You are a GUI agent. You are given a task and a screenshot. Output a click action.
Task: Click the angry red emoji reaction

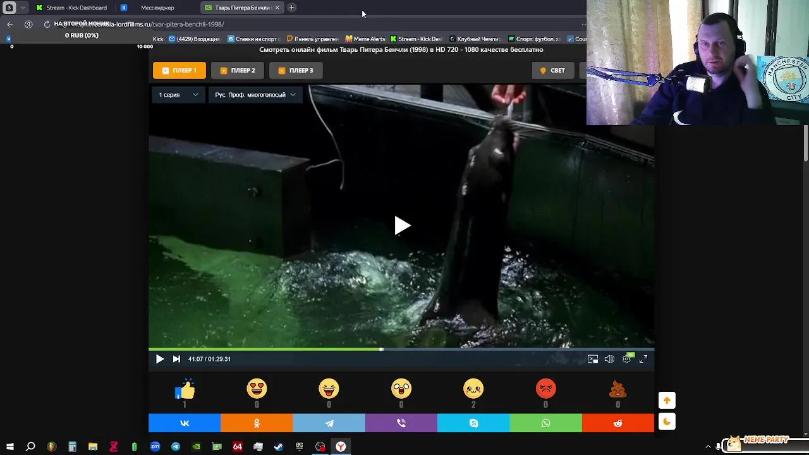coord(546,389)
